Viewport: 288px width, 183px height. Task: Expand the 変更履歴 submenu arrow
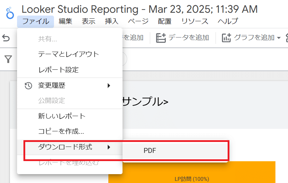click(109, 86)
